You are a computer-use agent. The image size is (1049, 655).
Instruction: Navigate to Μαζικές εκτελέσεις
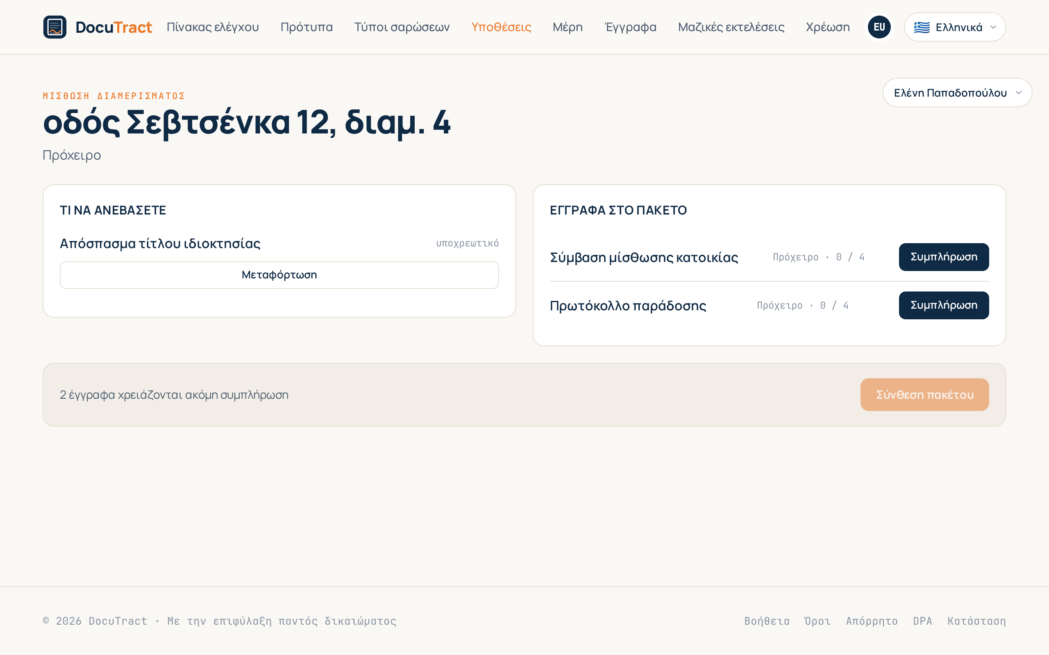pyautogui.click(x=731, y=27)
